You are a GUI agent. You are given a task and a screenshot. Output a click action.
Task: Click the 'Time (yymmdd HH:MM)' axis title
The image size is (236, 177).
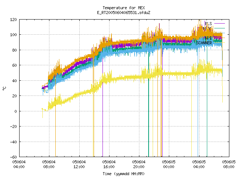(x=124, y=174)
